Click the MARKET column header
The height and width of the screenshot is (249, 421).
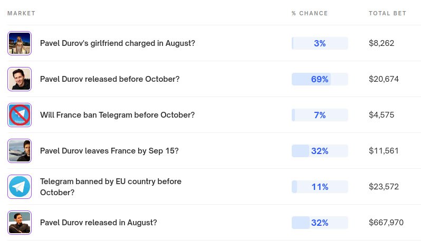tap(21, 13)
